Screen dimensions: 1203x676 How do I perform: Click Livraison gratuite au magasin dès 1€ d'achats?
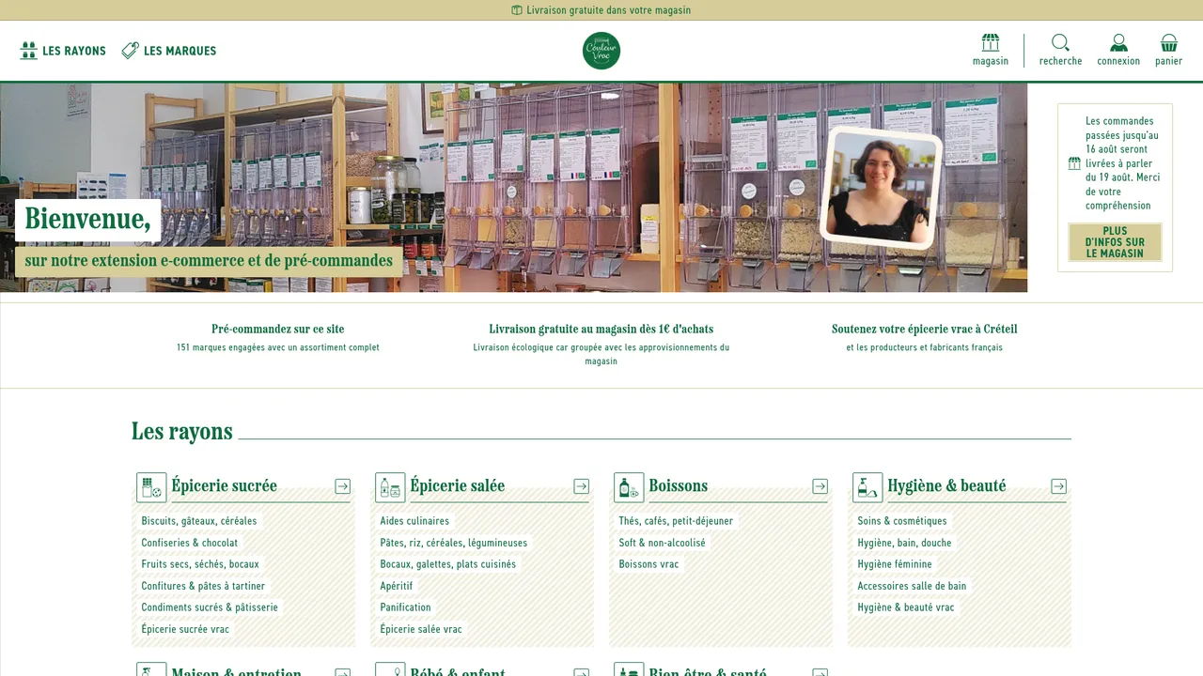pos(601,330)
